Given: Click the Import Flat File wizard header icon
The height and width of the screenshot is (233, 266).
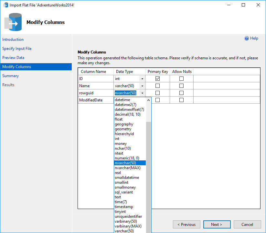Looking at the screenshot, I should pyautogui.click(x=13, y=22).
